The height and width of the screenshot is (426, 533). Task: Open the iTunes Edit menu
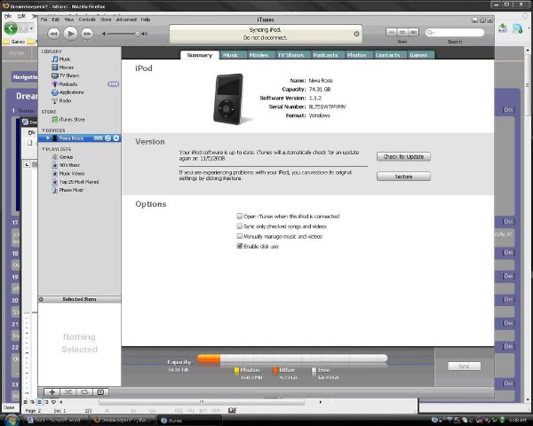pos(56,20)
